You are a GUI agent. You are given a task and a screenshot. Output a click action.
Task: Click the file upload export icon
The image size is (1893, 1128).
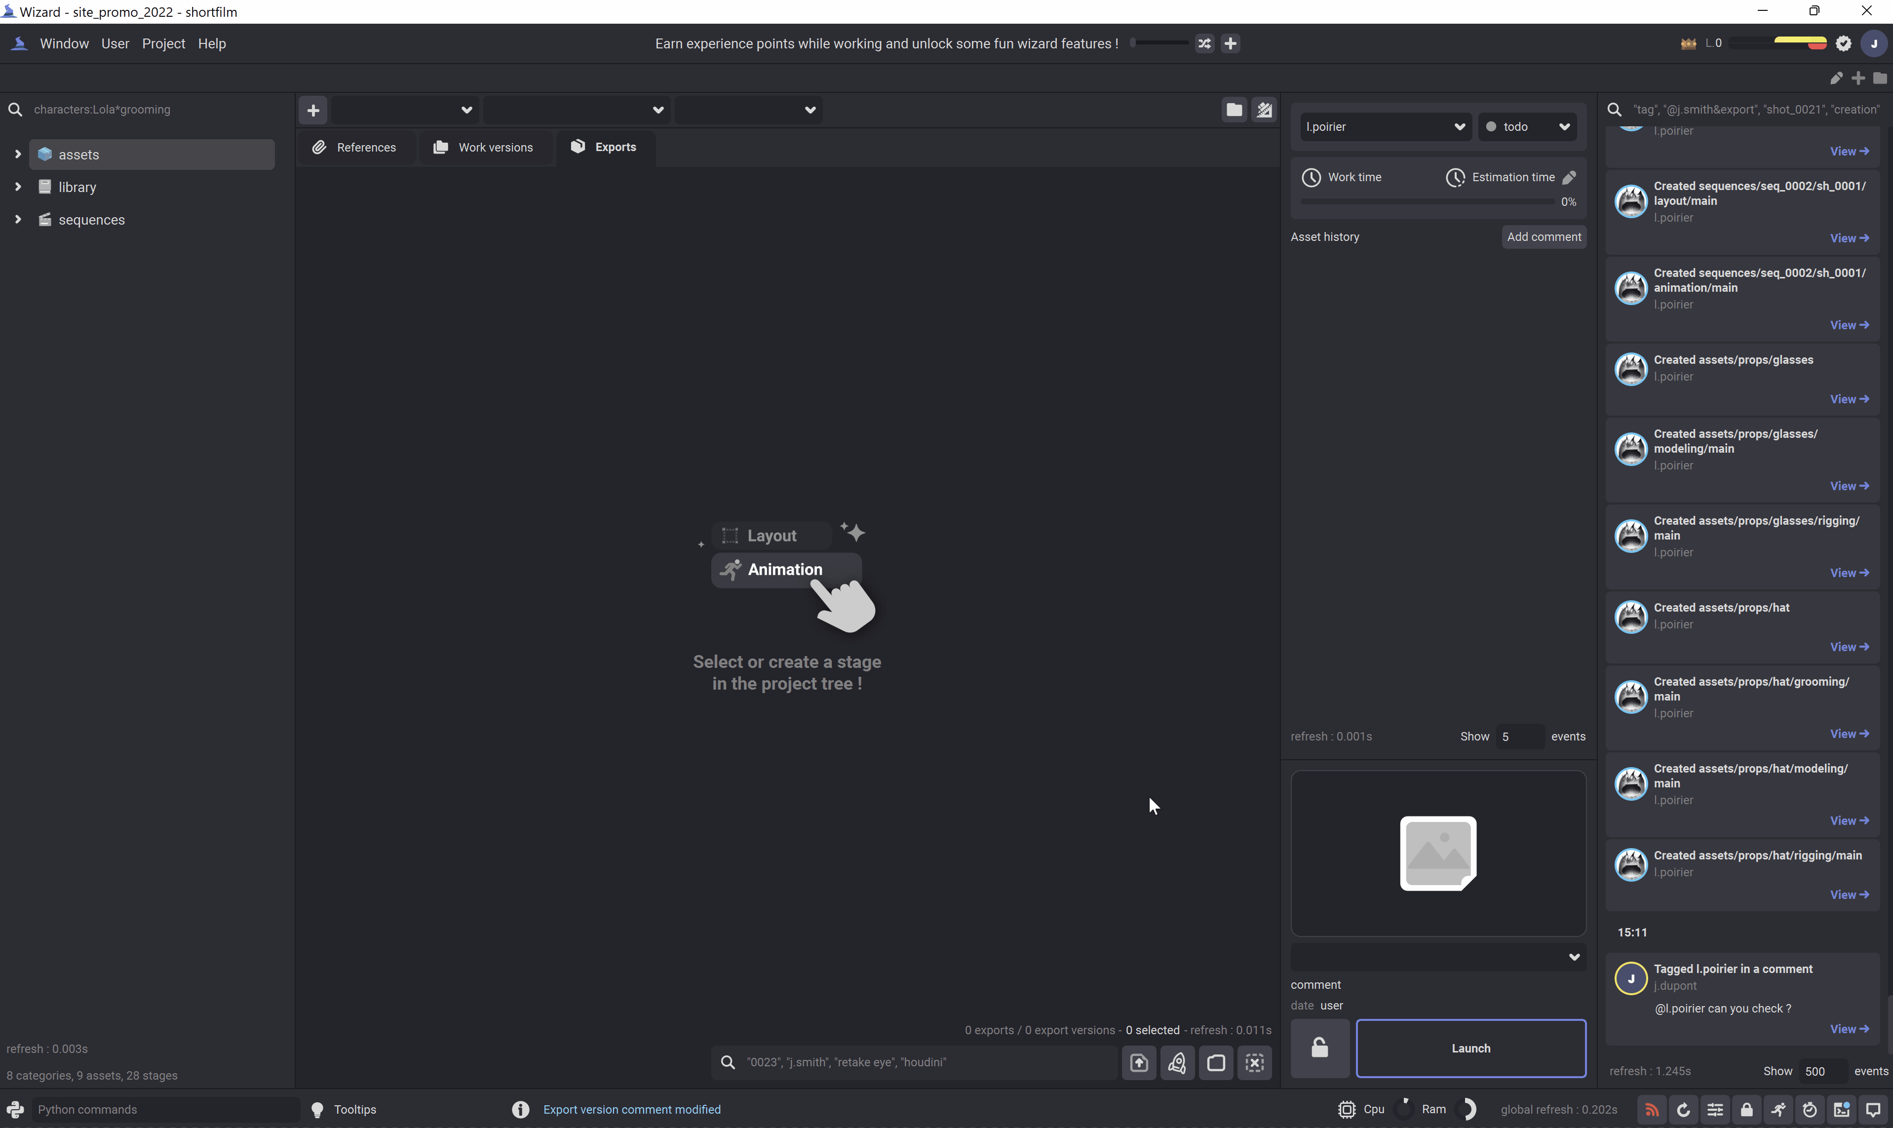[1138, 1063]
